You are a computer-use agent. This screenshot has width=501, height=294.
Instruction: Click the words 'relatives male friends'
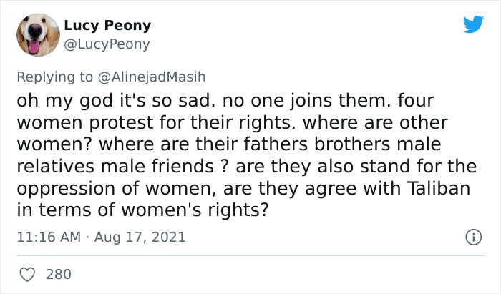[115, 166]
